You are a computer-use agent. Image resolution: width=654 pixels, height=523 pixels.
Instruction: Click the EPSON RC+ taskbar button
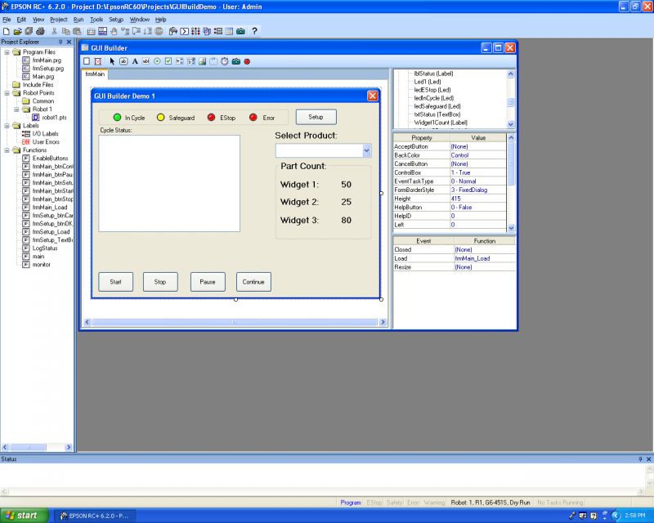coord(95,516)
